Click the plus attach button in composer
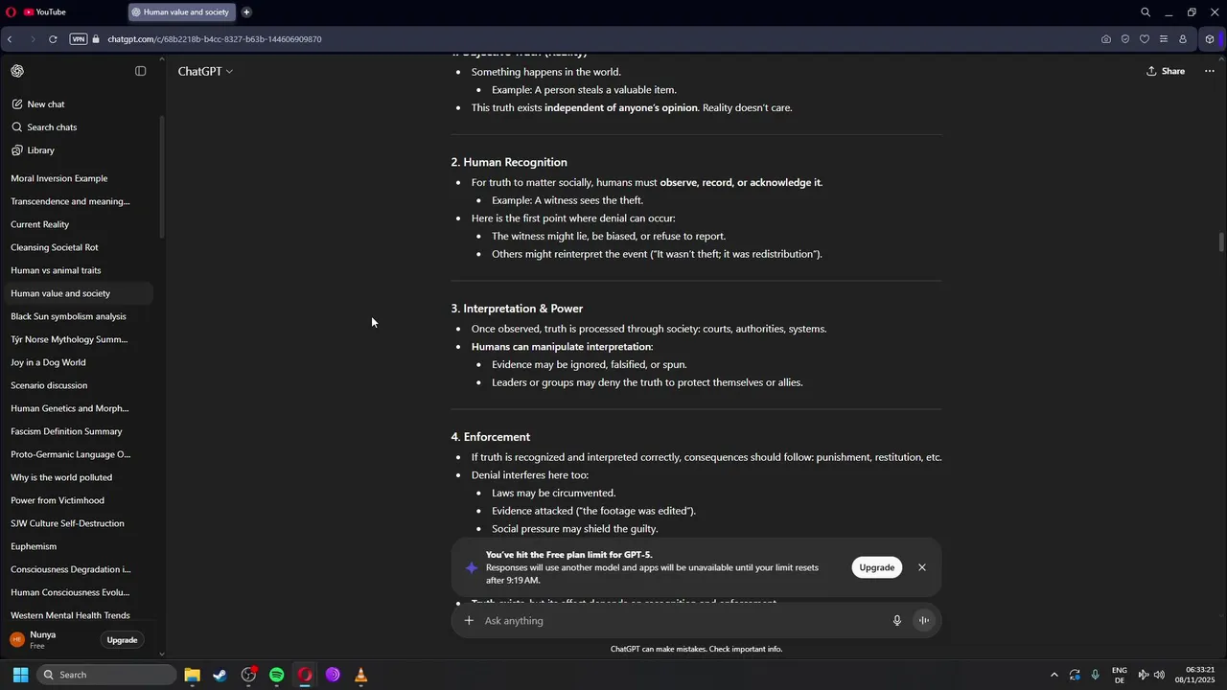 [x=469, y=620]
